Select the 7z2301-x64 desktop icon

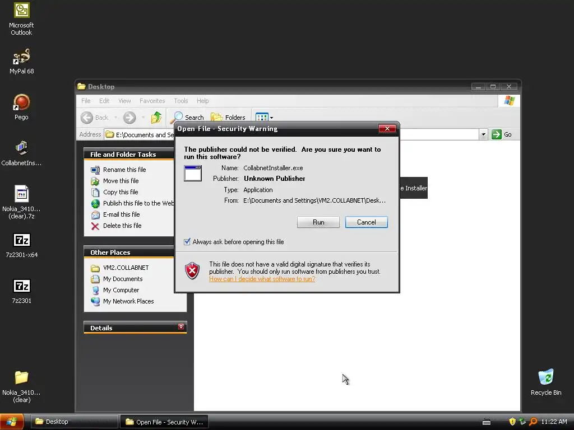click(x=21, y=245)
